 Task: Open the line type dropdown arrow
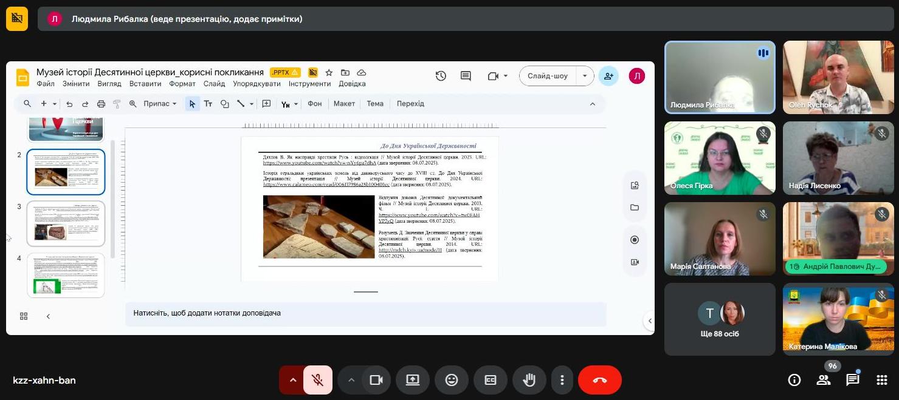pos(251,104)
